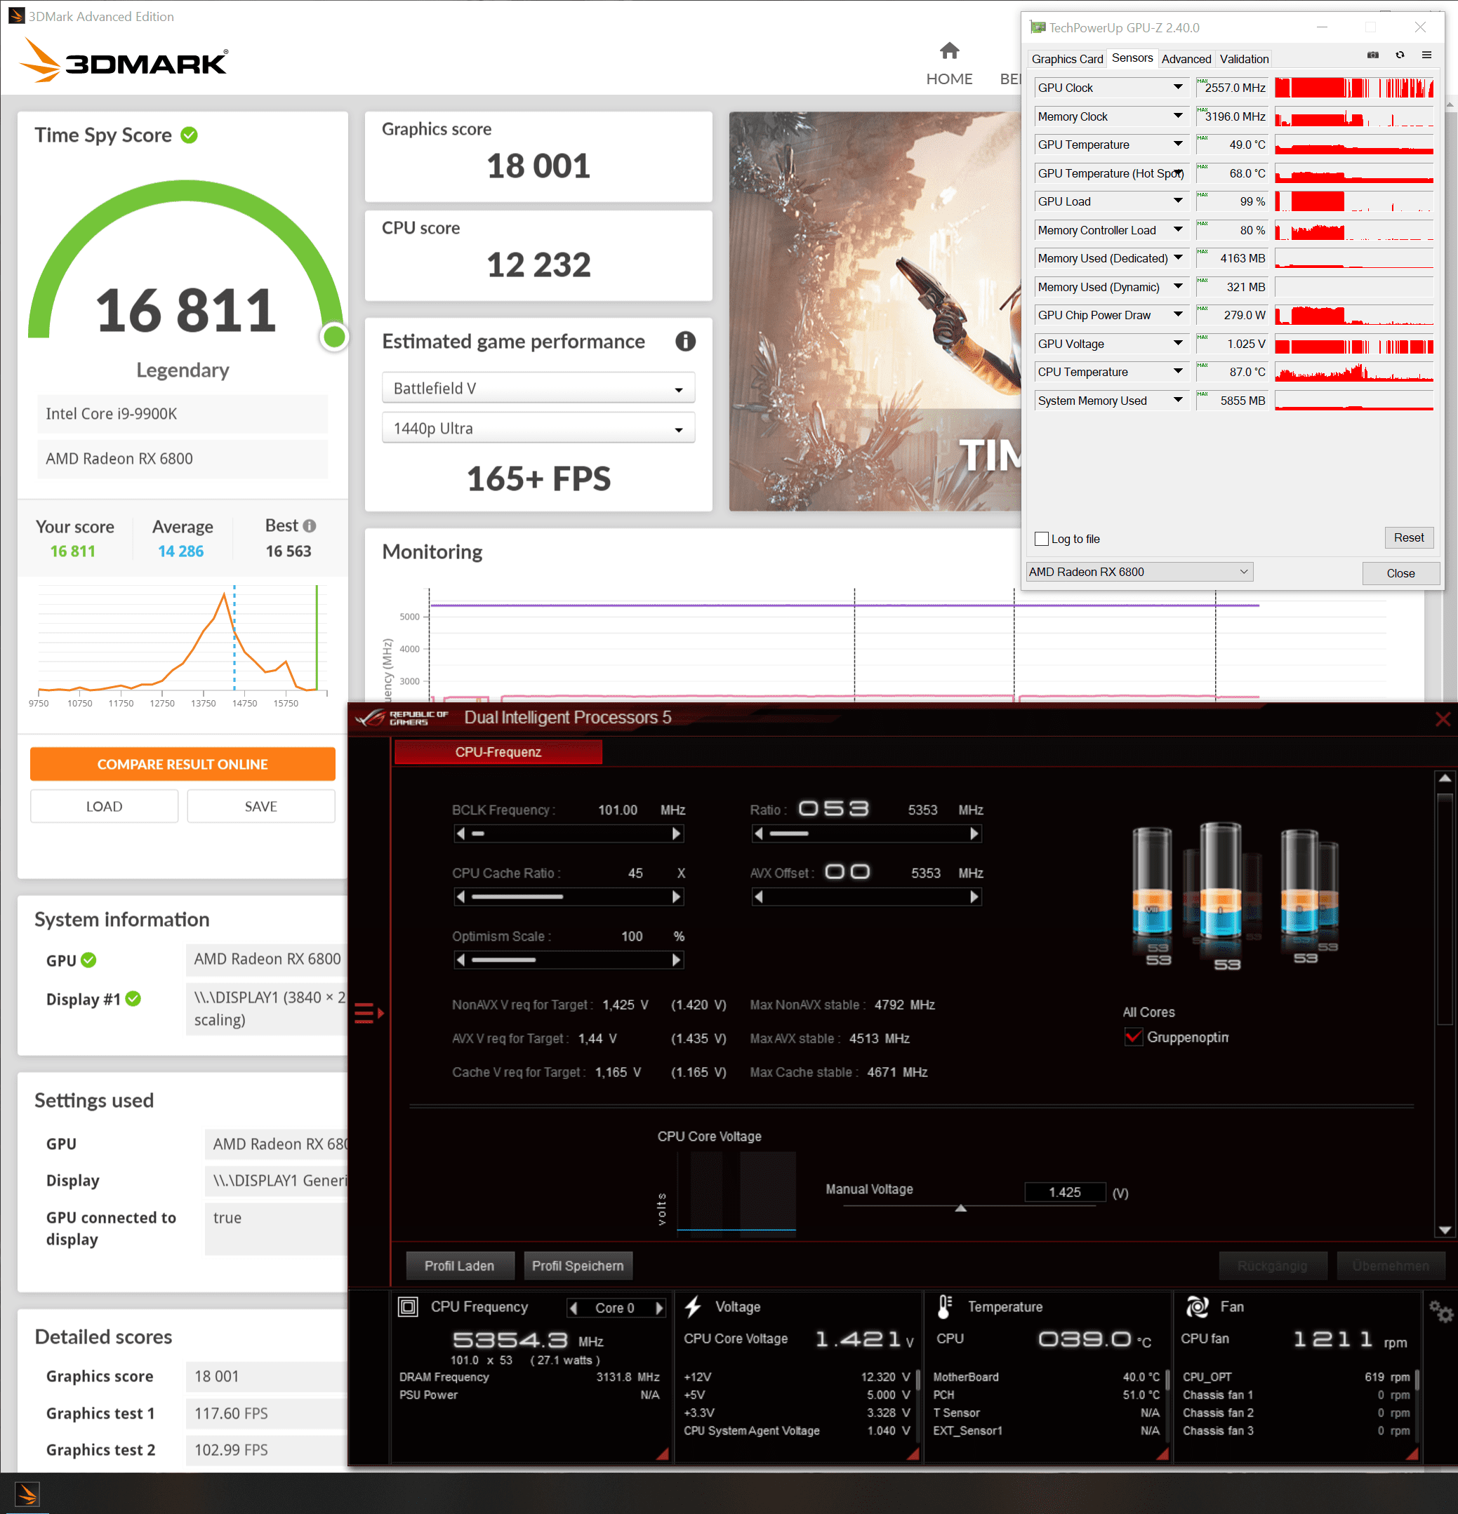Toggle the Gruppenoptimierung checkbox under All Cores
This screenshot has width=1458, height=1514.
1133,1038
